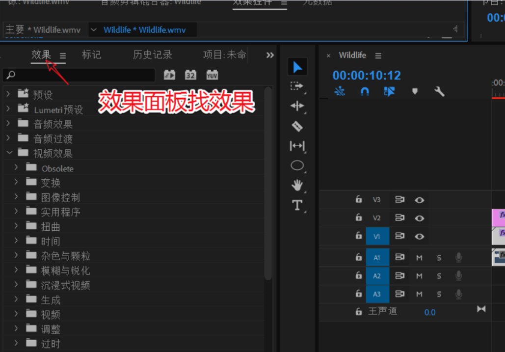
Task: Toggle lock on track V2
Action: (359, 218)
